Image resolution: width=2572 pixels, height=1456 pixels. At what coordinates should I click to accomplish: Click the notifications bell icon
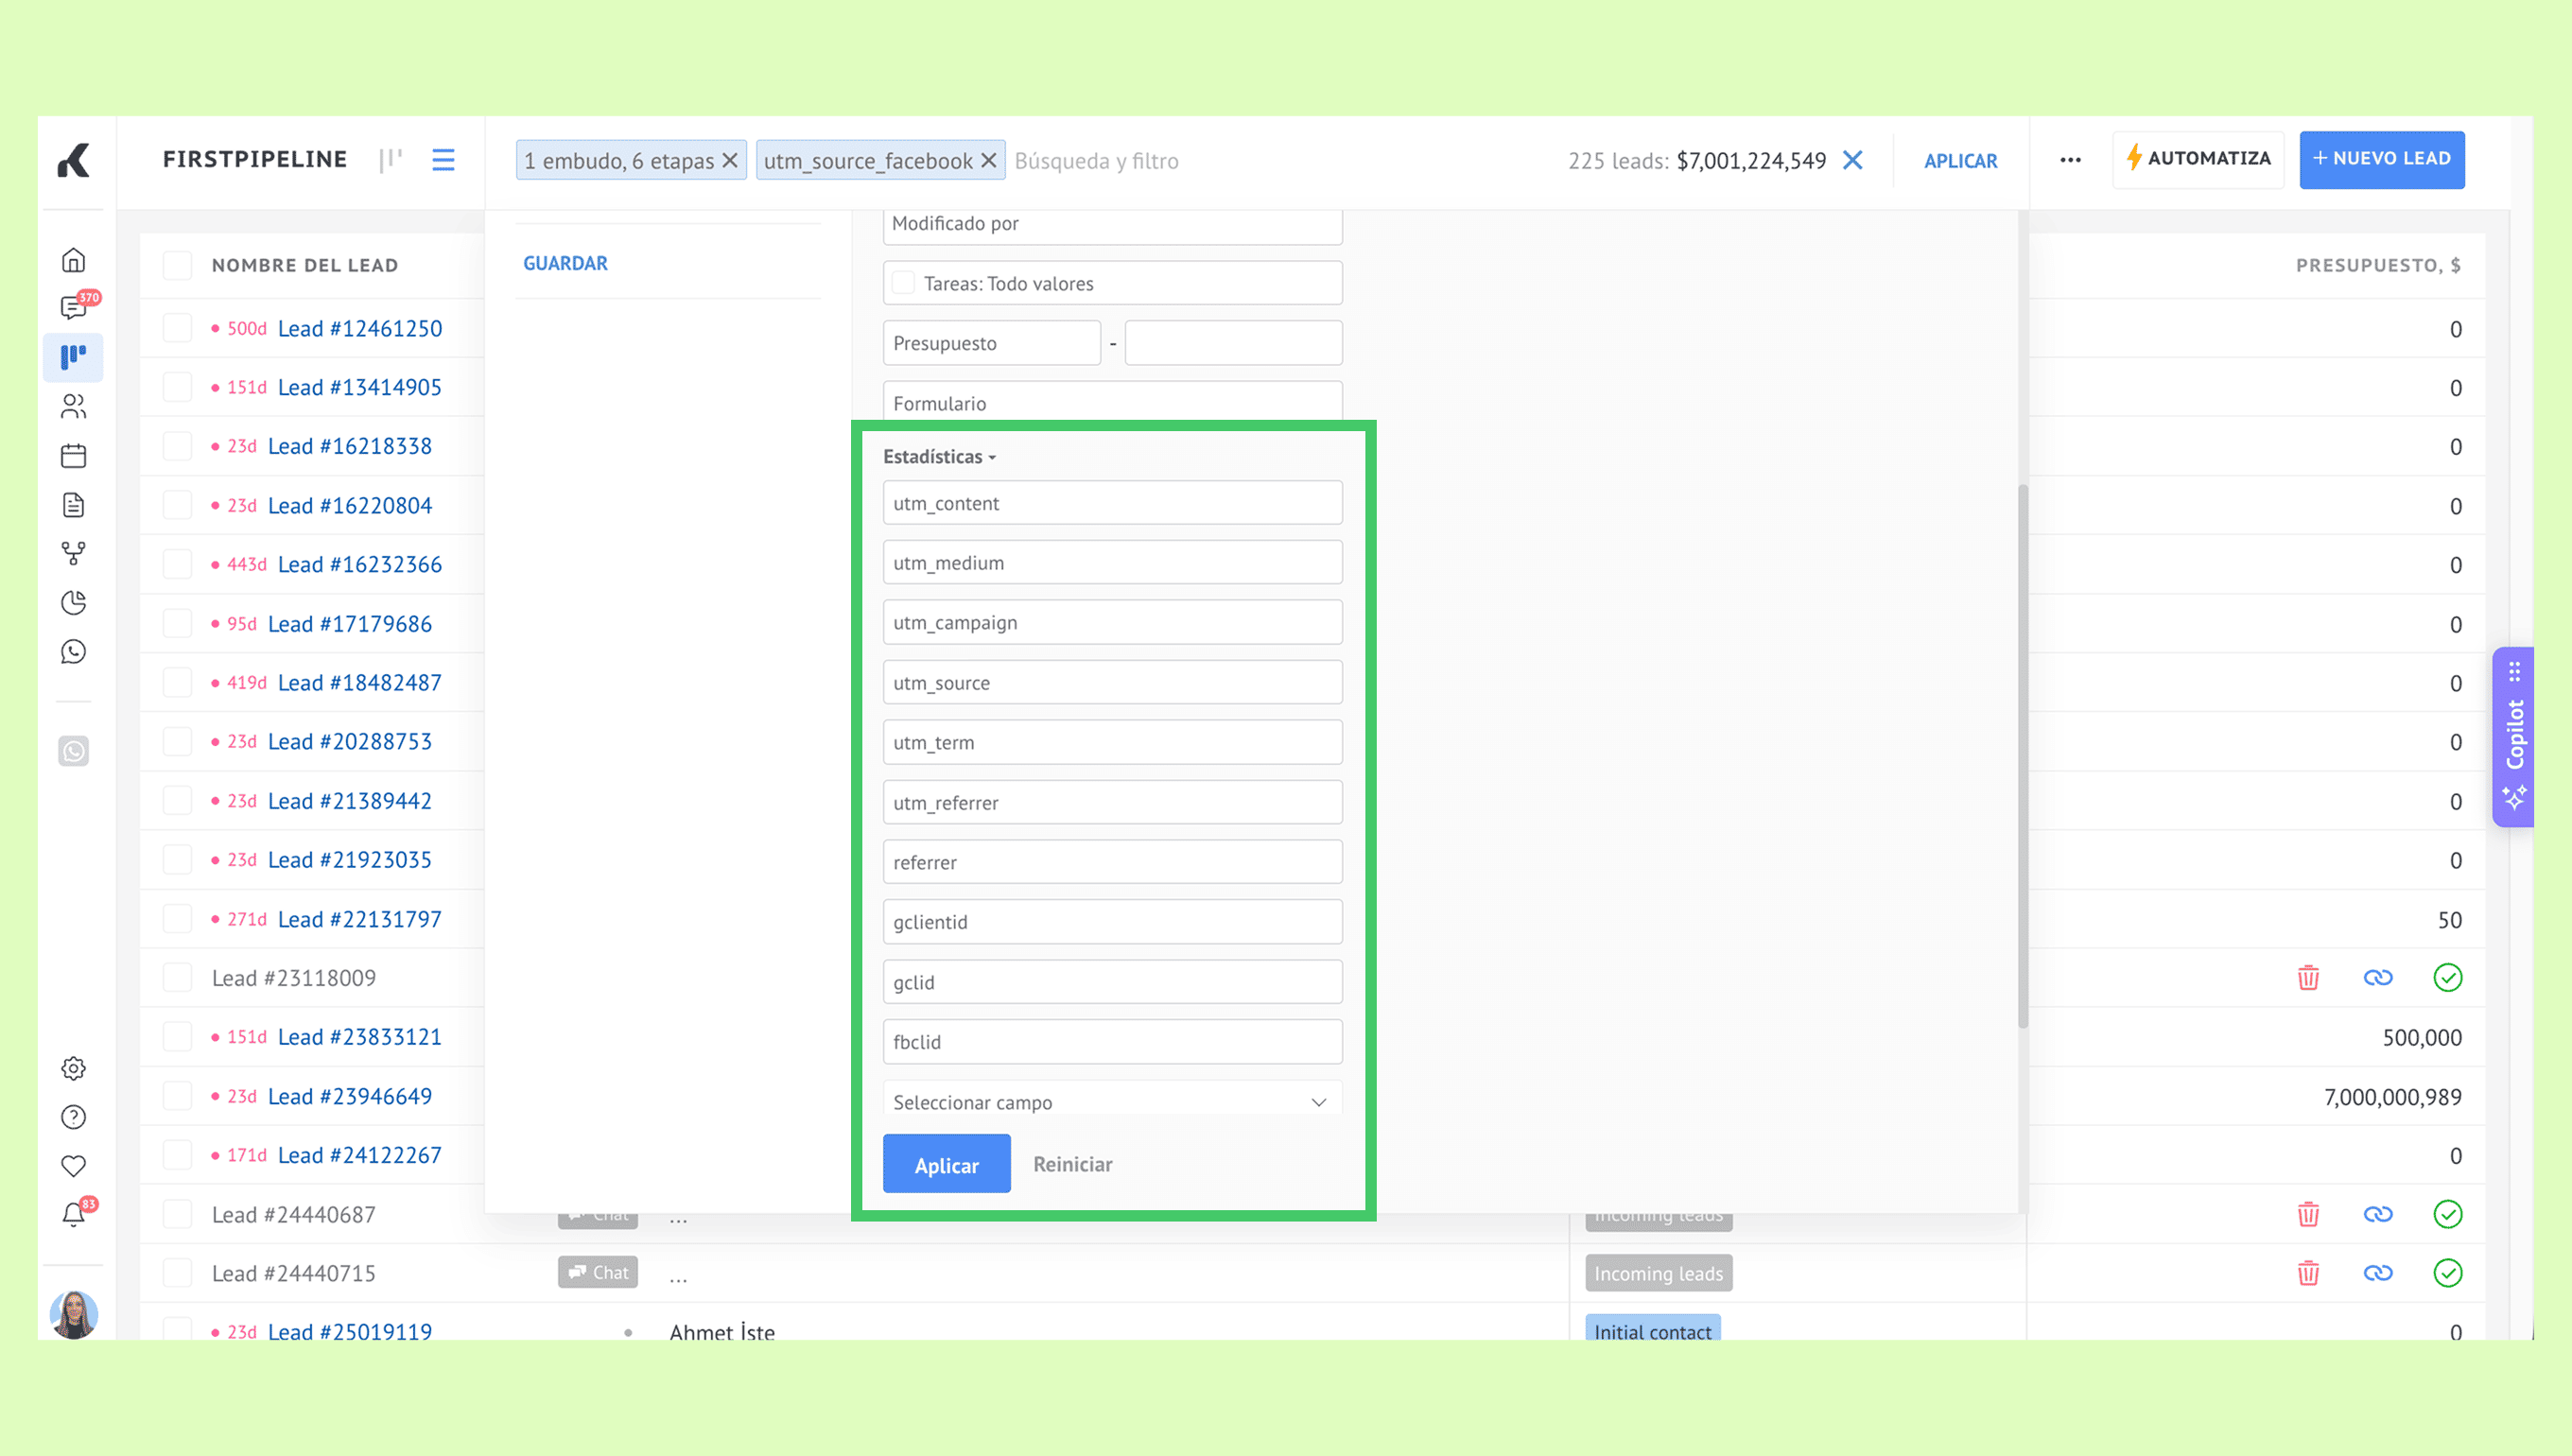click(73, 1214)
